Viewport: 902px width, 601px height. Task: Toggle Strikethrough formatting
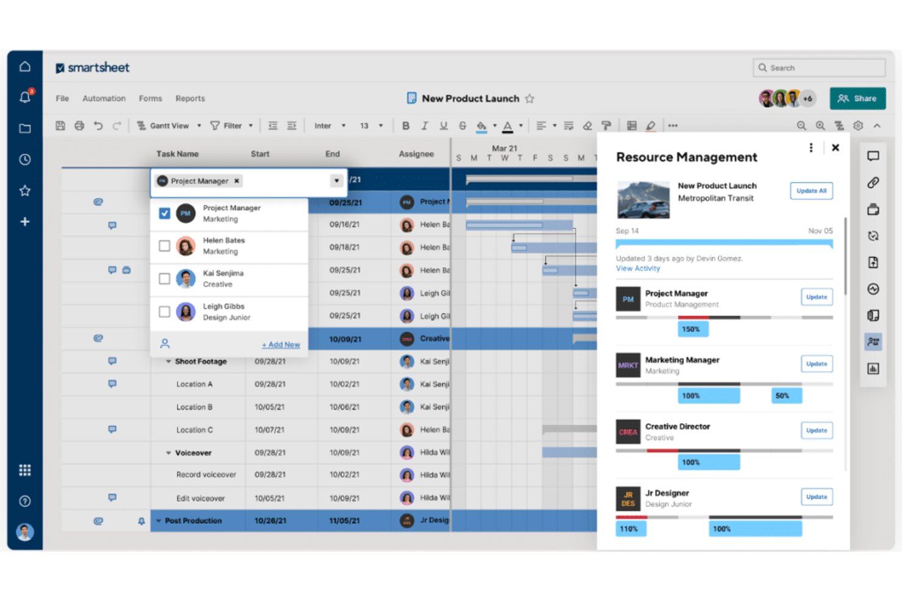(x=463, y=125)
